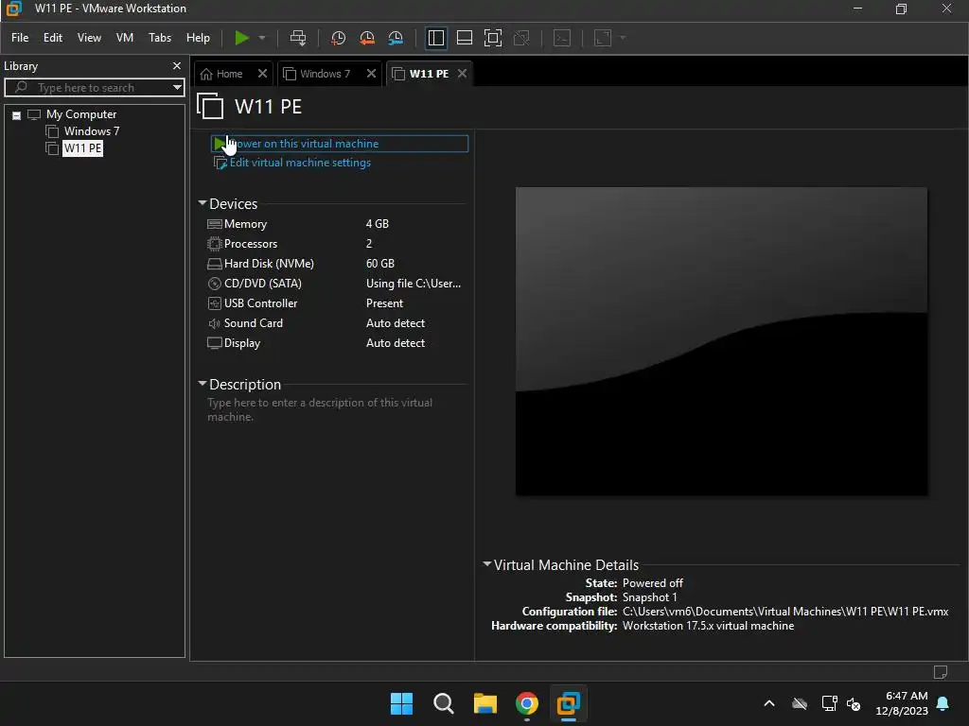
Task: Take a snapshot of this virtual machine
Action: pos(338,38)
